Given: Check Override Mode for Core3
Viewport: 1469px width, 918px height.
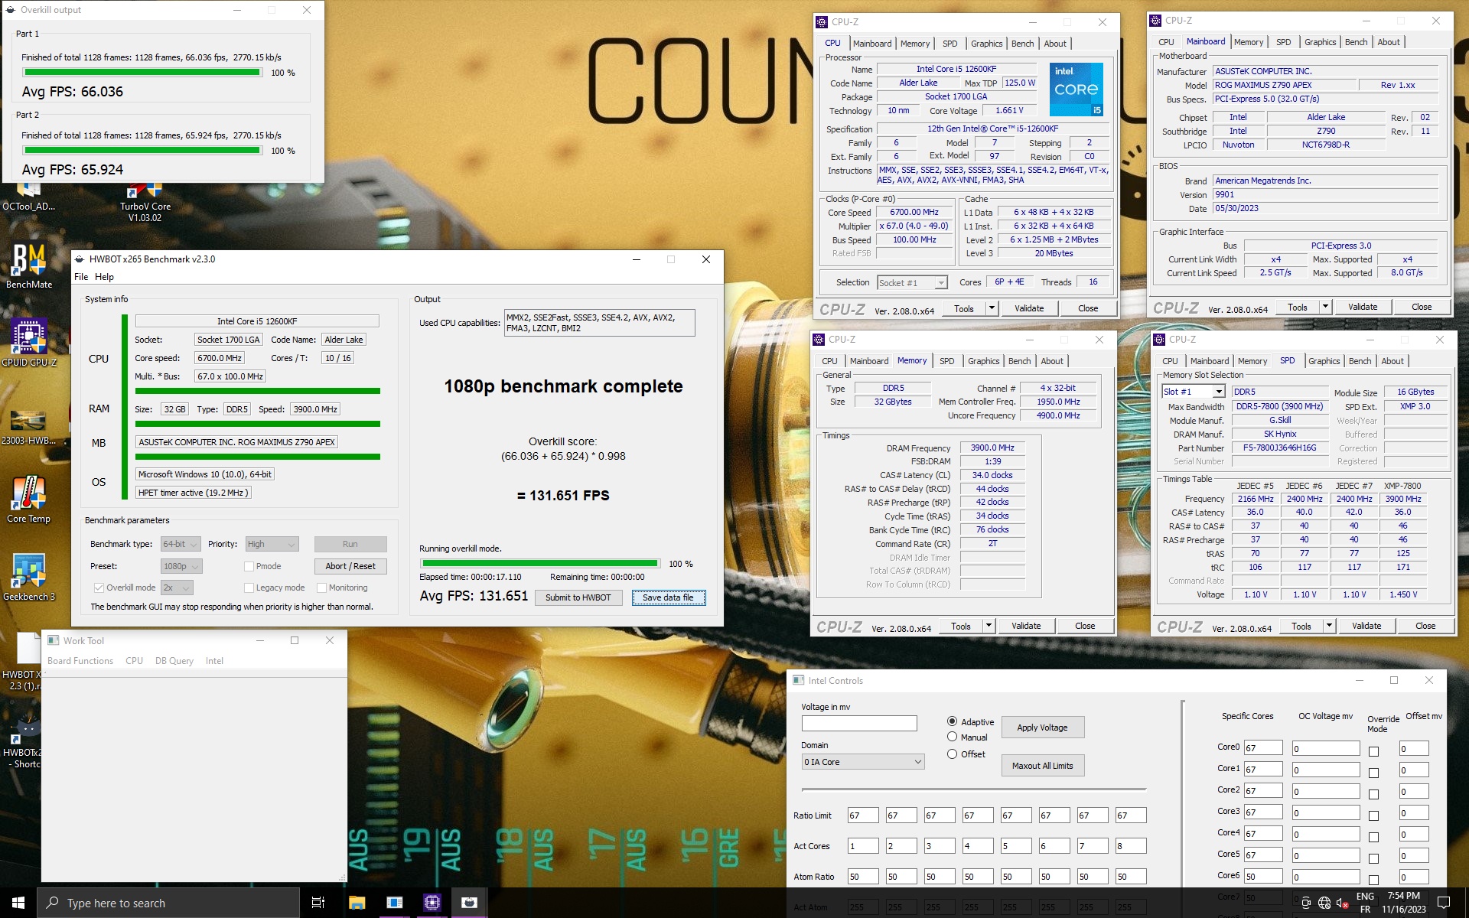Looking at the screenshot, I should click(1373, 815).
